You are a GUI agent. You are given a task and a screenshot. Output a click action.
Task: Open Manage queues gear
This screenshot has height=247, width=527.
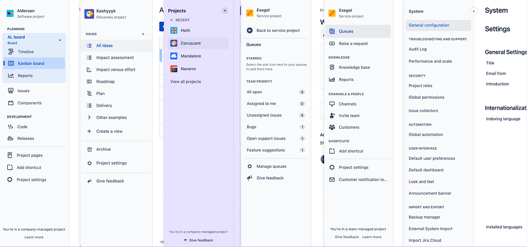[x=250, y=166]
